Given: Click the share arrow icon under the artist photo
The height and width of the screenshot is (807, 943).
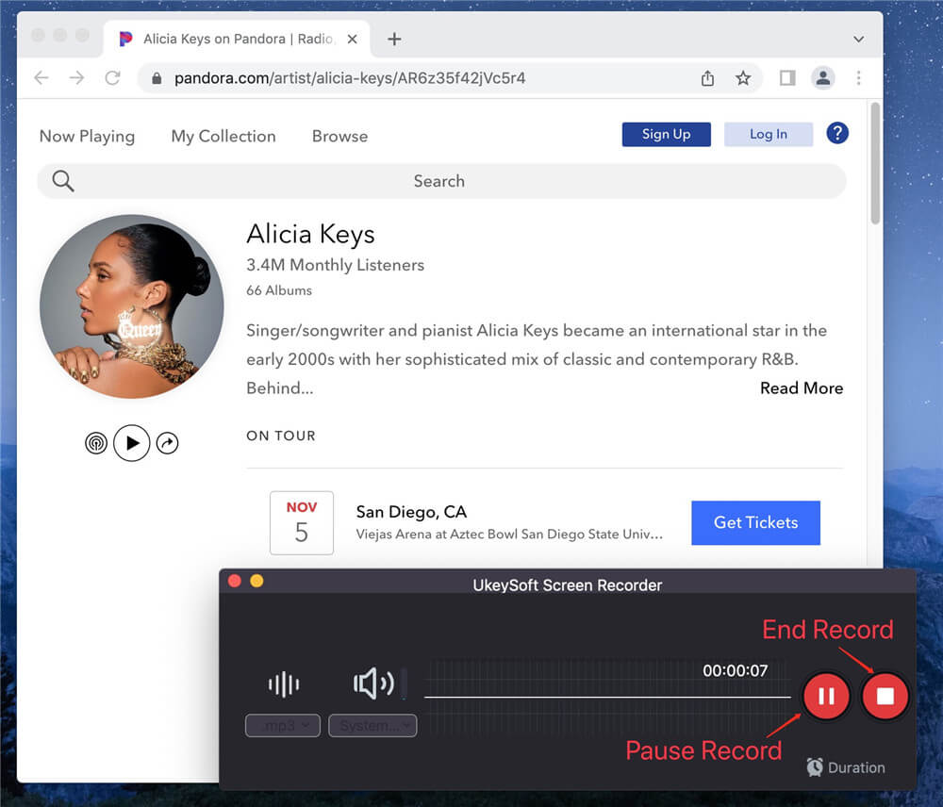Looking at the screenshot, I should pos(168,442).
